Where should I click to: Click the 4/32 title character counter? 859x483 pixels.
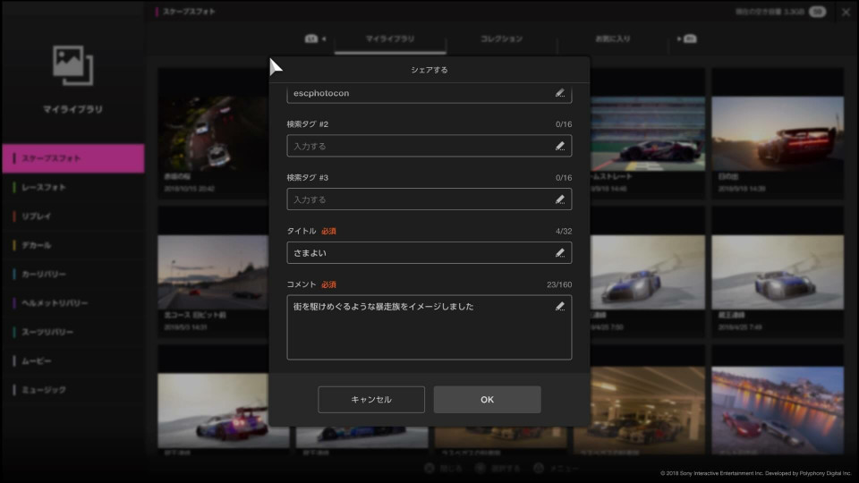coord(563,231)
